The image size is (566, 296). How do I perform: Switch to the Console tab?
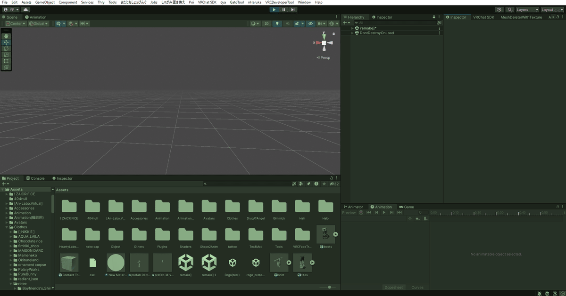(35, 178)
